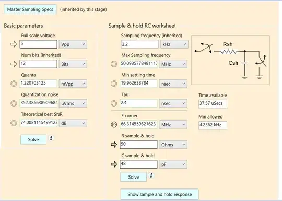Select the F corner radio button
Screen dimensions: 282x201
point(114,125)
